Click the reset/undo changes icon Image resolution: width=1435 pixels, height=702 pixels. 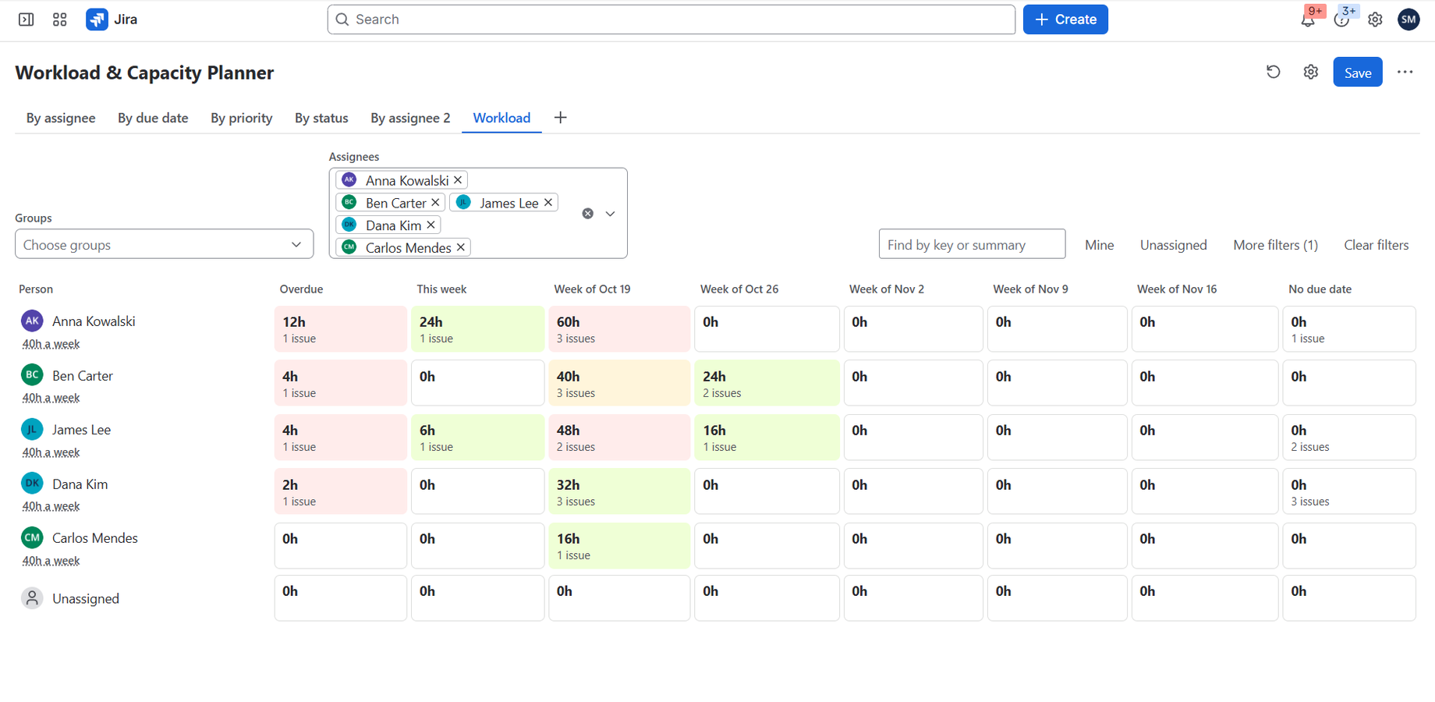coord(1274,72)
